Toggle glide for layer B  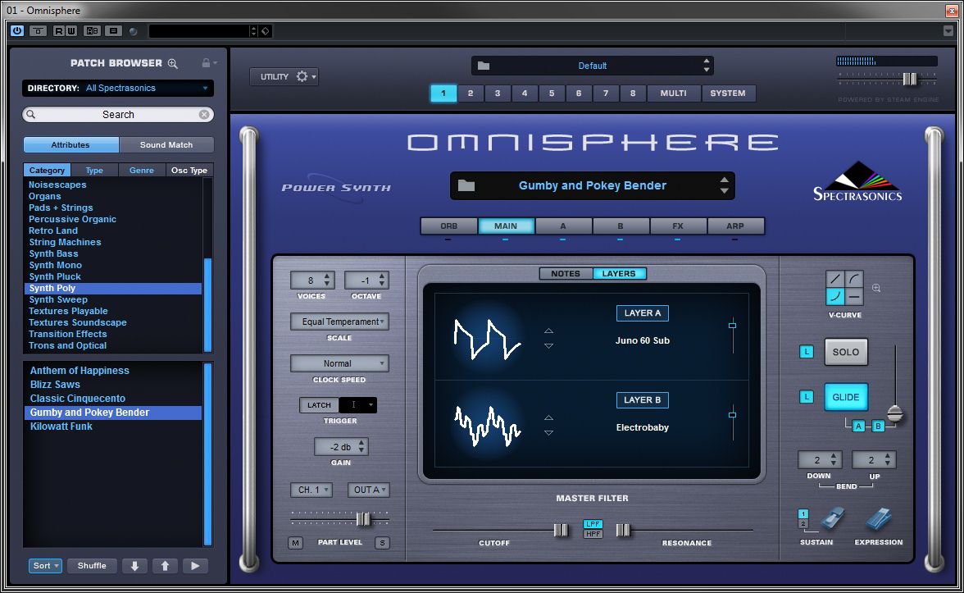coord(879,427)
